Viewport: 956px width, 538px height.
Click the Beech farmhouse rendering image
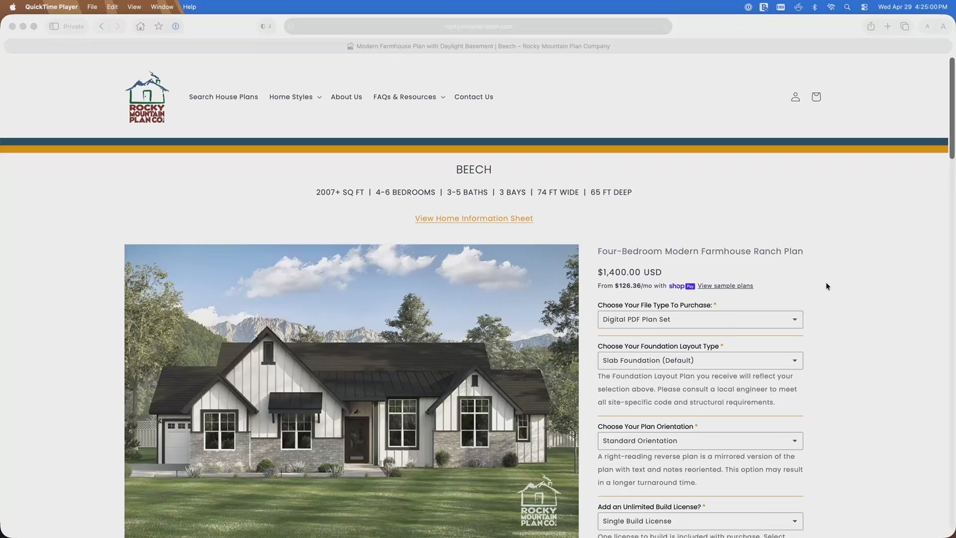point(352,391)
